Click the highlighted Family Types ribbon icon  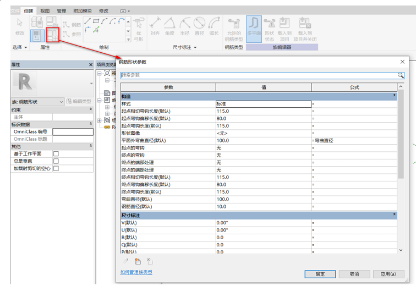(x=52, y=35)
